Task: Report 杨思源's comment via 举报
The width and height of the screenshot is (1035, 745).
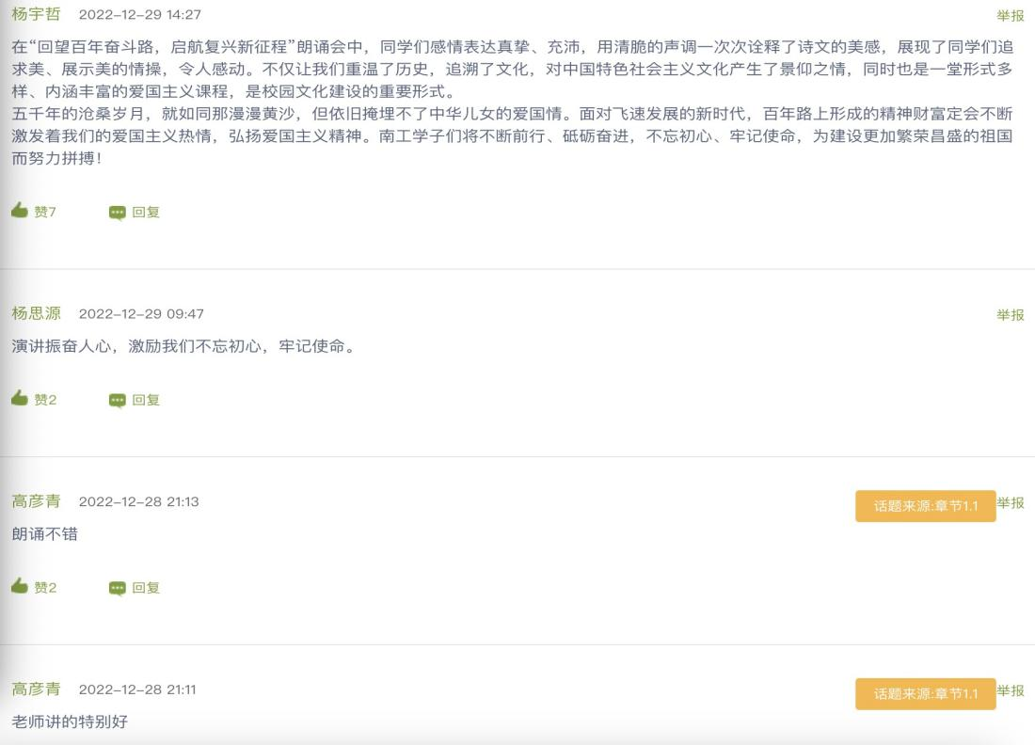Action: (1011, 315)
